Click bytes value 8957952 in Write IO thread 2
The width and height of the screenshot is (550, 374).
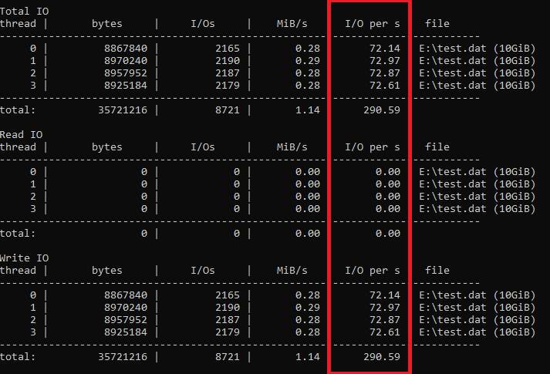tap(126, 320)
